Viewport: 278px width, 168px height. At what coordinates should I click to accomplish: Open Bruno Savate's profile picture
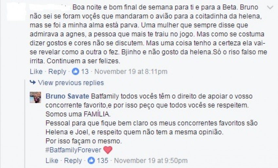pyautogui.click(x=35, y=97)
